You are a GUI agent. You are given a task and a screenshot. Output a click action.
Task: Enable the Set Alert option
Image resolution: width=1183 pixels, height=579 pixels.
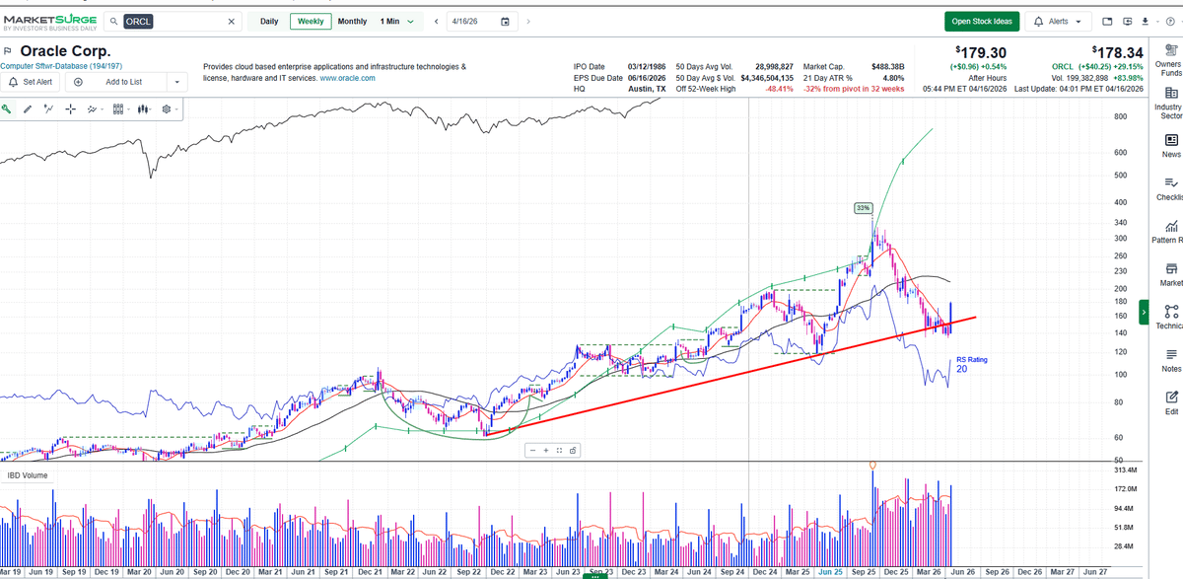31,81
